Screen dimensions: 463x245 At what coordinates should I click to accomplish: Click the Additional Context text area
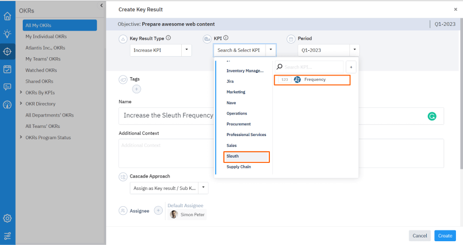pos(281,153)
